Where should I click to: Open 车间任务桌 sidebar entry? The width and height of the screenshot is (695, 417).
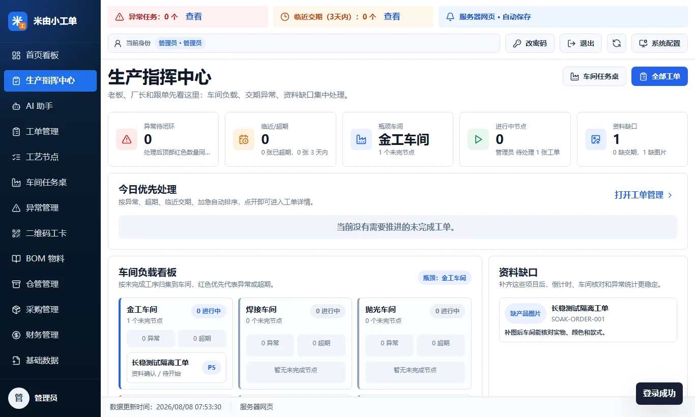(50, 183)
